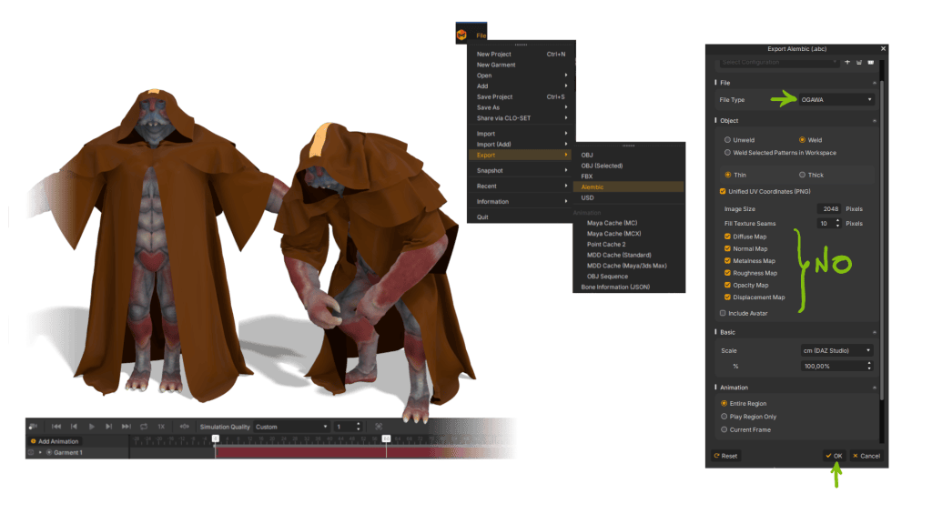
Task: Click the Image Size 2048 field
Action: [829, 209]
